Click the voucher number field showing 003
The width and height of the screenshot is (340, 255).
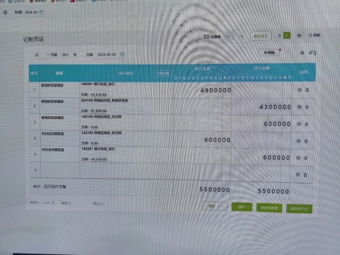pos(65,55)
